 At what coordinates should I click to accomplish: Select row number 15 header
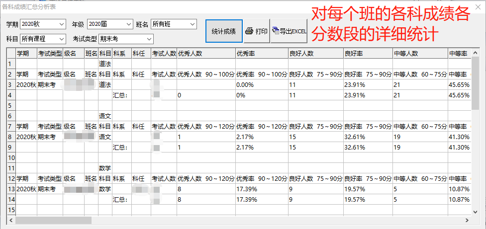point(11,210)
